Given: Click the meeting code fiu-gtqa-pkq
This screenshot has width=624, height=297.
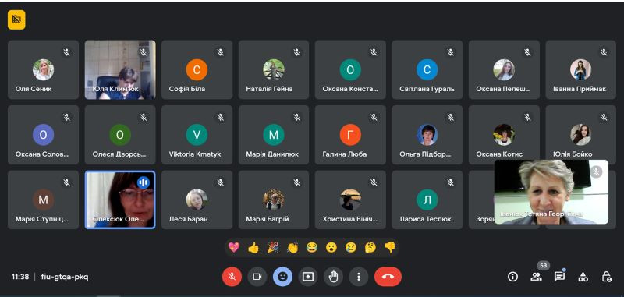Looking at the screenshot, I should coord(65,277).
